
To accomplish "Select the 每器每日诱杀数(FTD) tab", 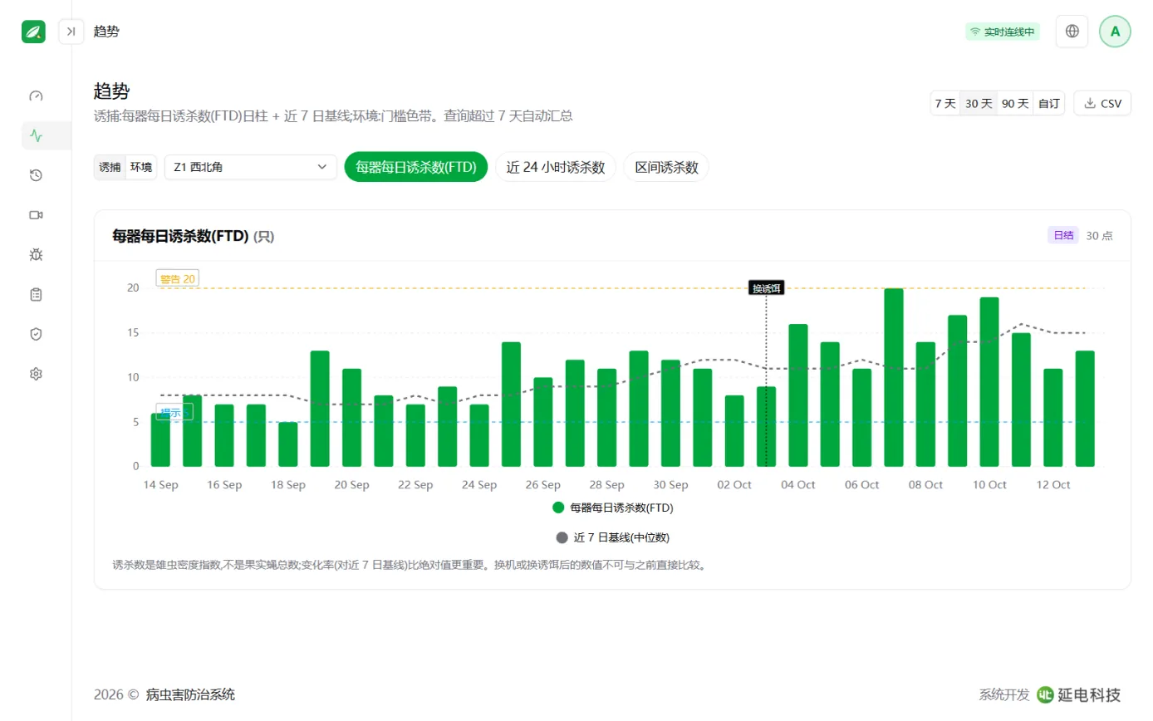I will tap(415, 167).
